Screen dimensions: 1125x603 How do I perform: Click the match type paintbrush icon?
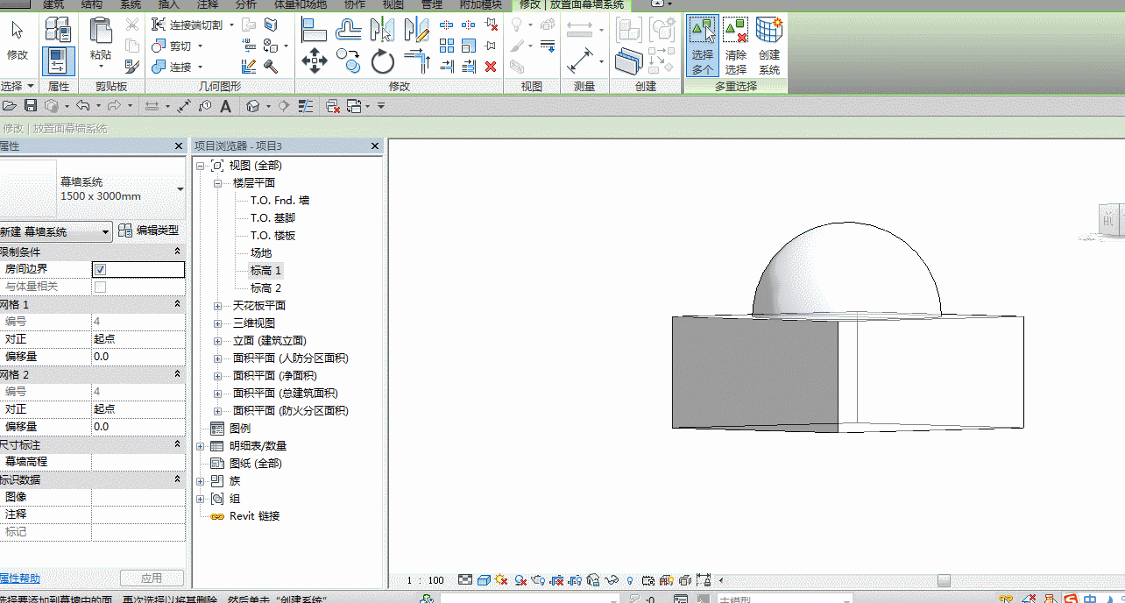point(131,66)
